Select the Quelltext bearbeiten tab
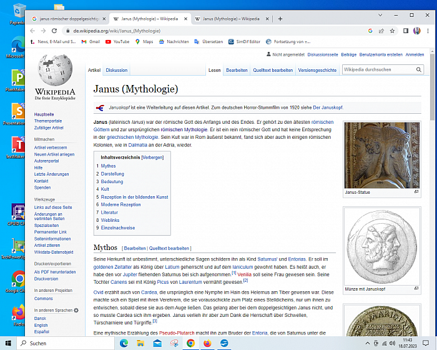The height and width of the screenshot is (350, 437). (x=273, y=71)
